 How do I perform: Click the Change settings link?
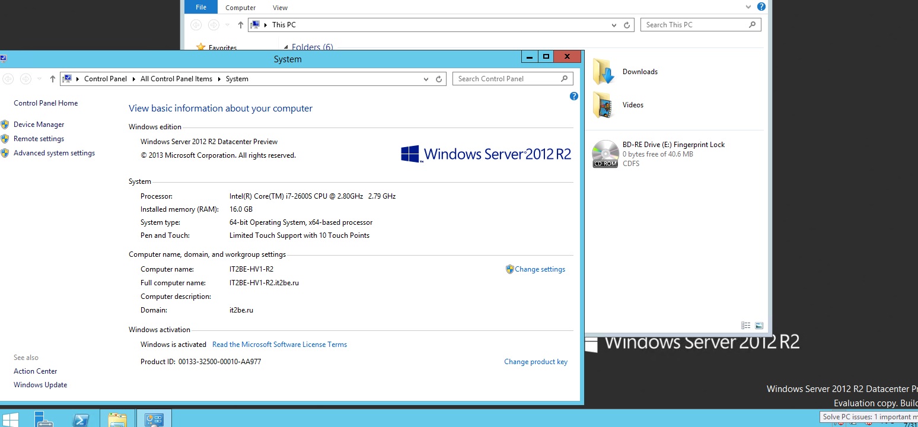tap(540, 269)
